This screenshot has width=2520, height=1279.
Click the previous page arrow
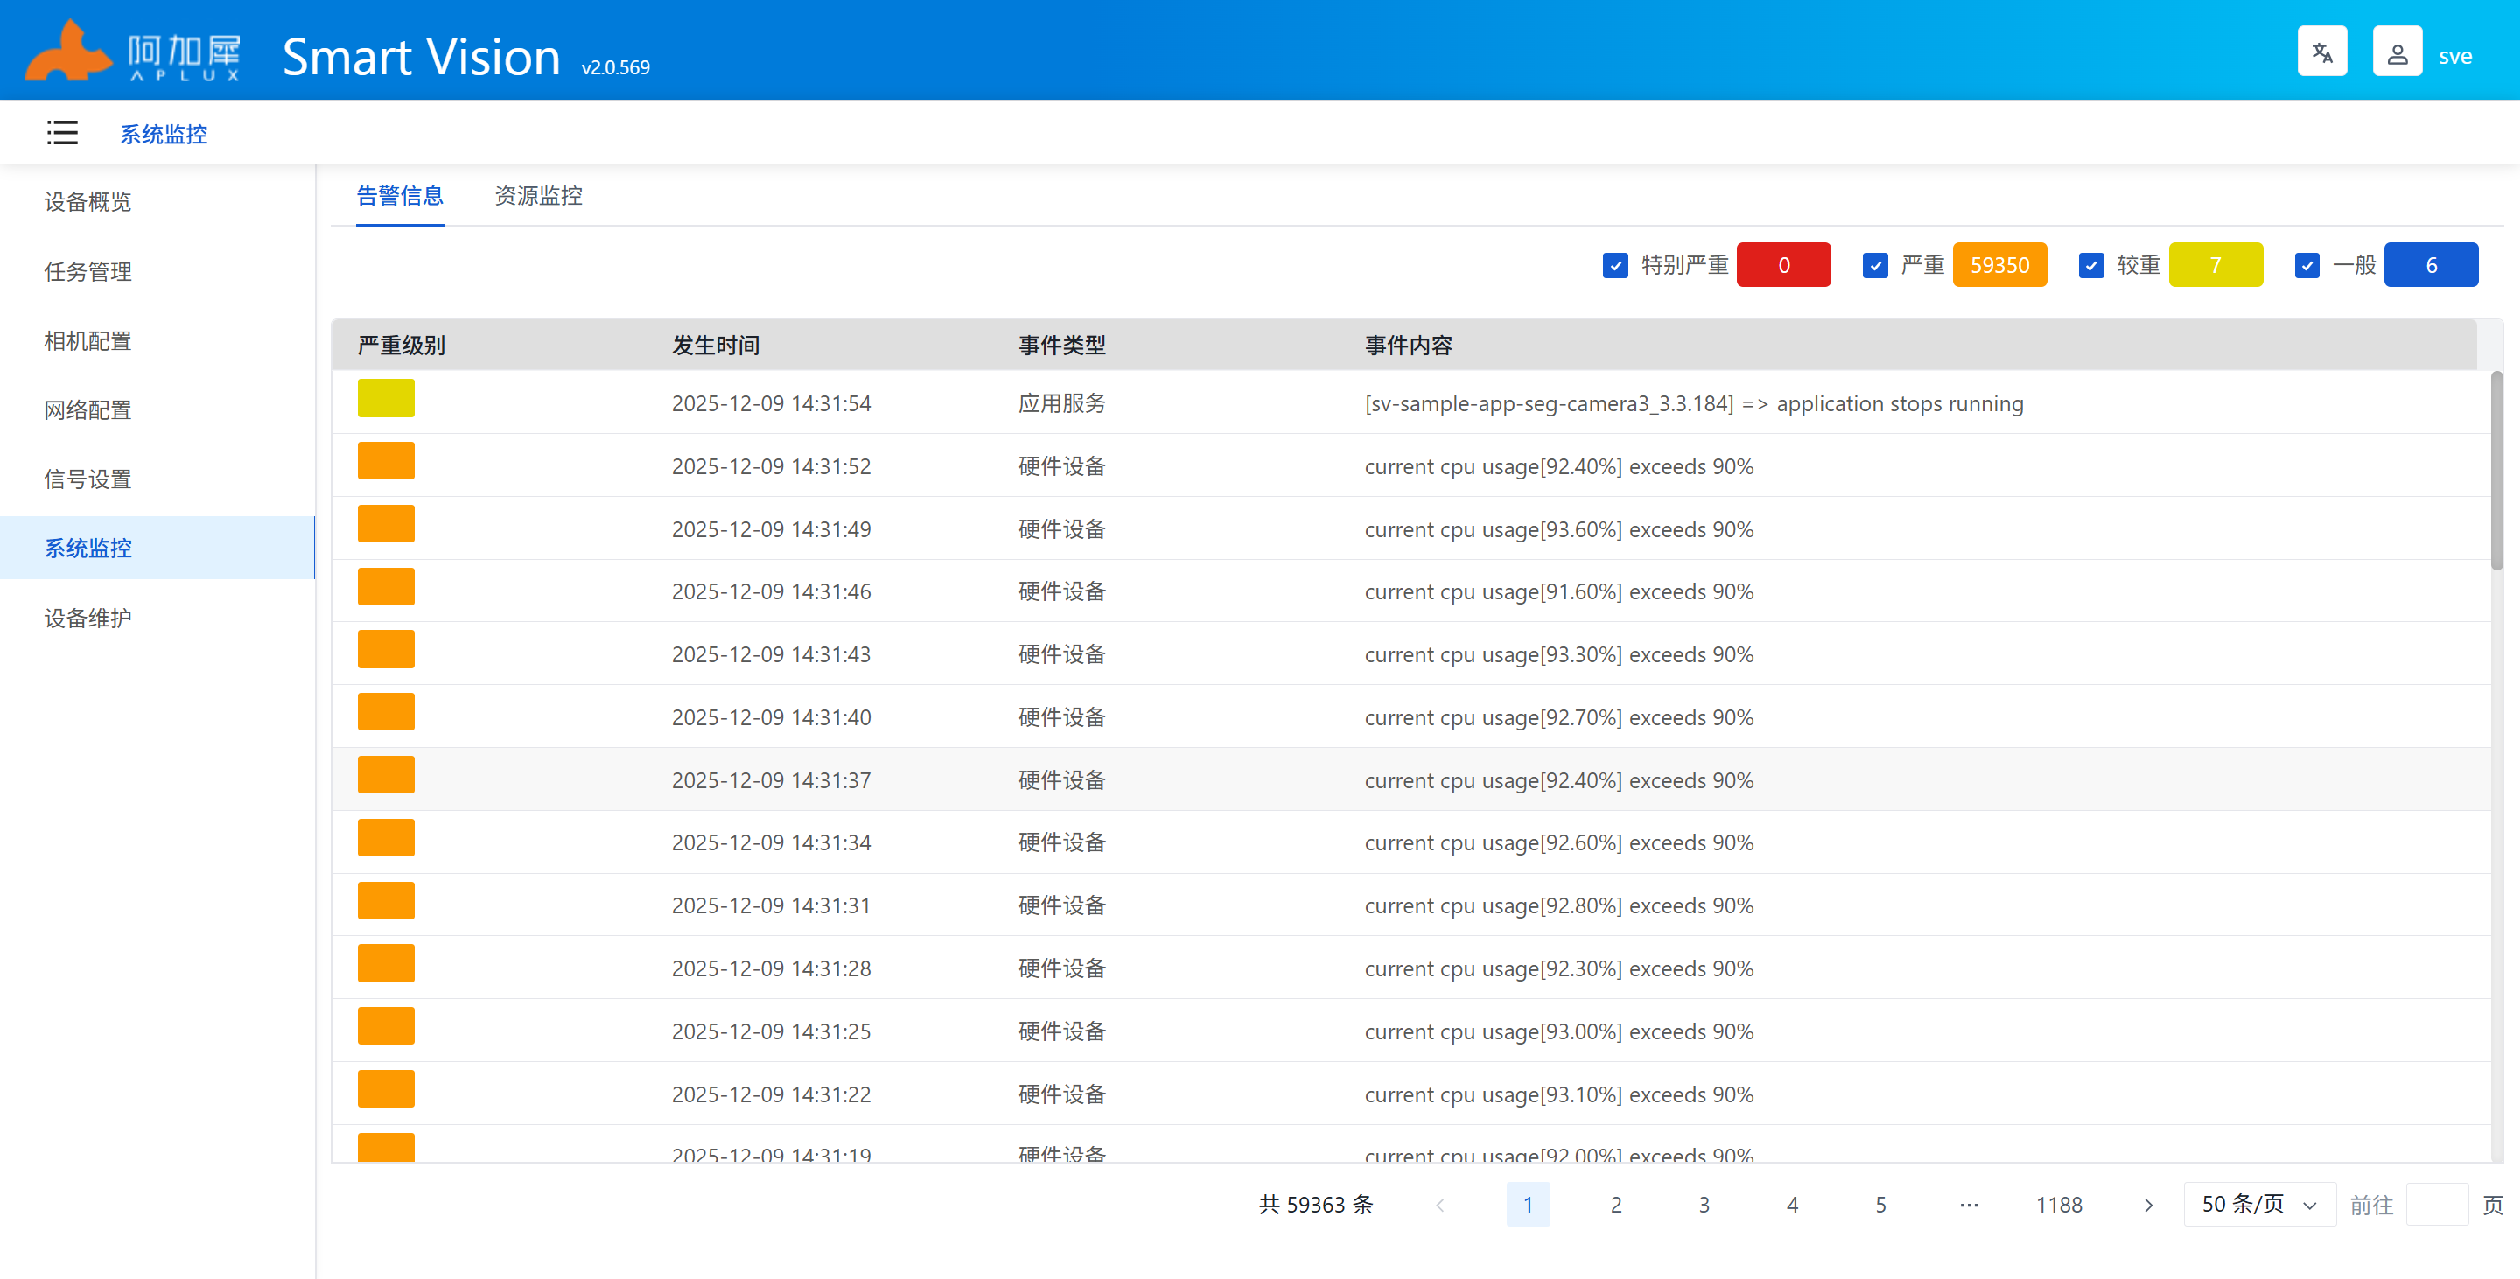[x=1440, y=1205]
